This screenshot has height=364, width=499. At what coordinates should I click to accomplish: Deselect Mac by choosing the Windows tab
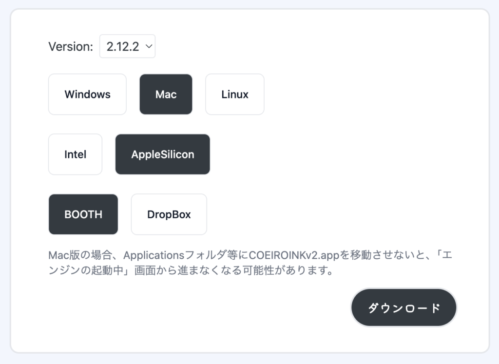point(87,94)
